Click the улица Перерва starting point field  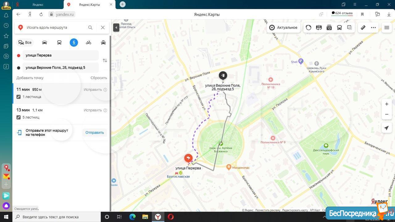(x=60, y=55)
